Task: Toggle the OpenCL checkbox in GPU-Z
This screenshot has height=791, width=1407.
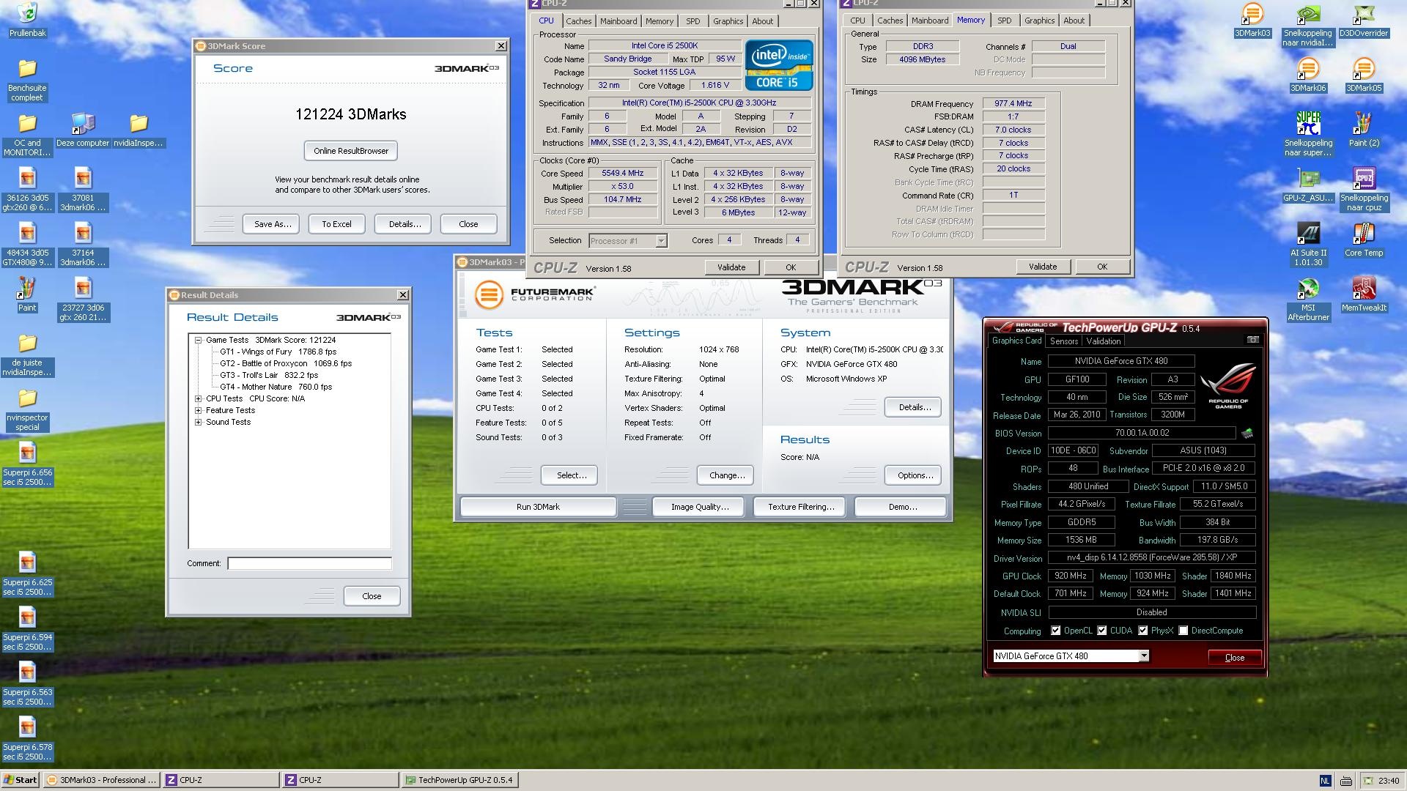Action: pyautogui.click(x=1055, y=631)
